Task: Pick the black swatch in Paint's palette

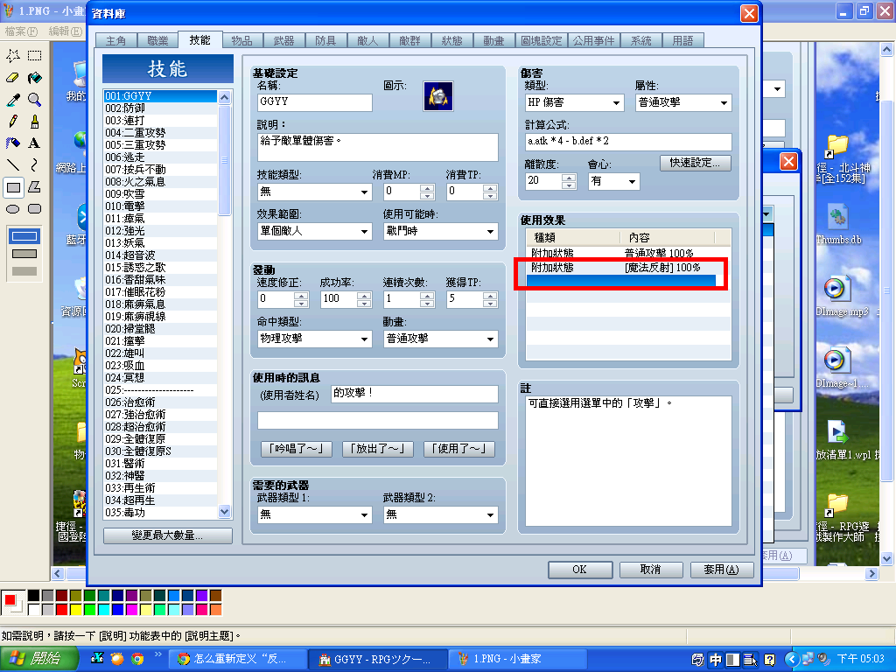Action: (x=34, y=595)
